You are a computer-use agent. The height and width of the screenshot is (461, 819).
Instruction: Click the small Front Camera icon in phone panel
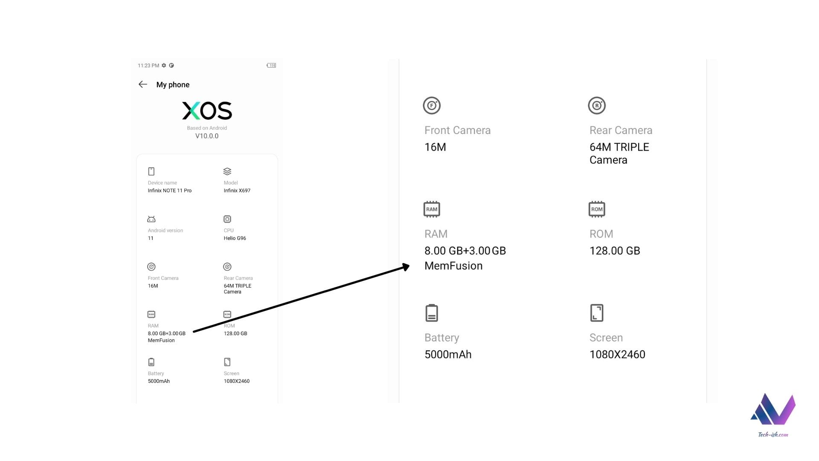pos(151,267)
